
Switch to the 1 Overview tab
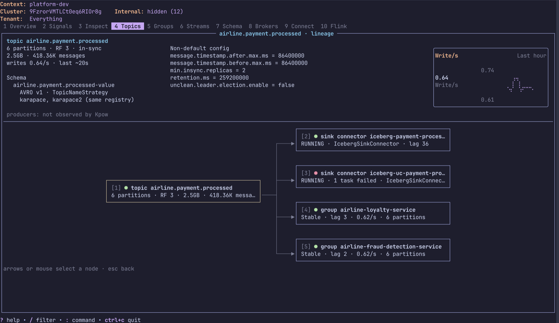(20, 26)
